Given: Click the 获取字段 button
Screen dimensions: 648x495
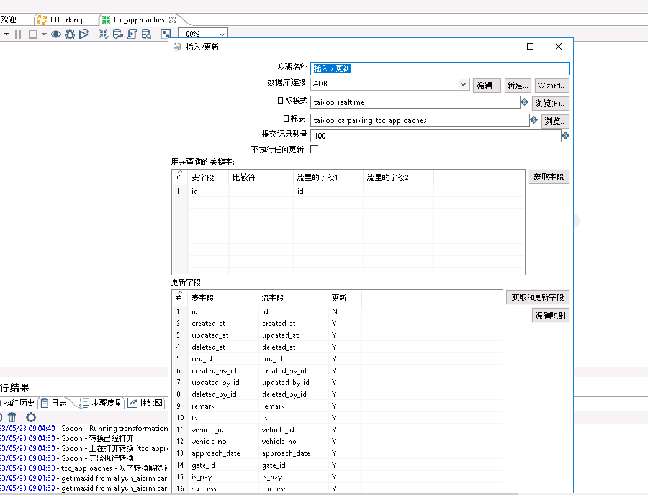Looking at the screenshot, I should pyautogui.click(x=549, y=176).
